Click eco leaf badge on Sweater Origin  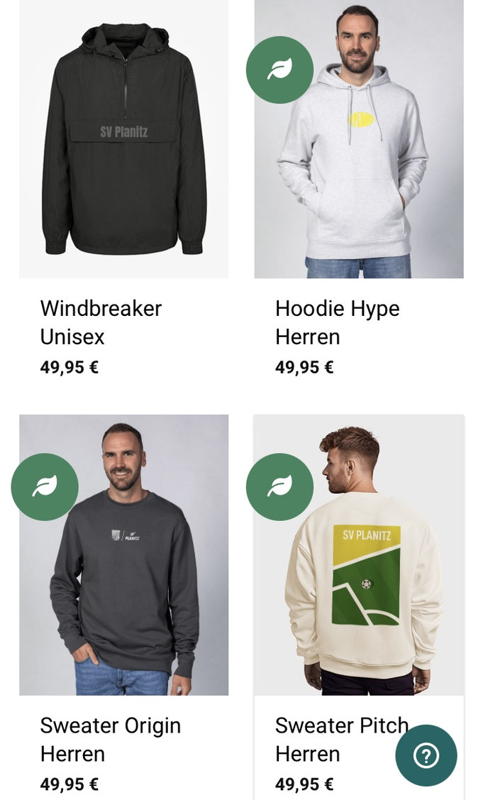pos(45,487)
